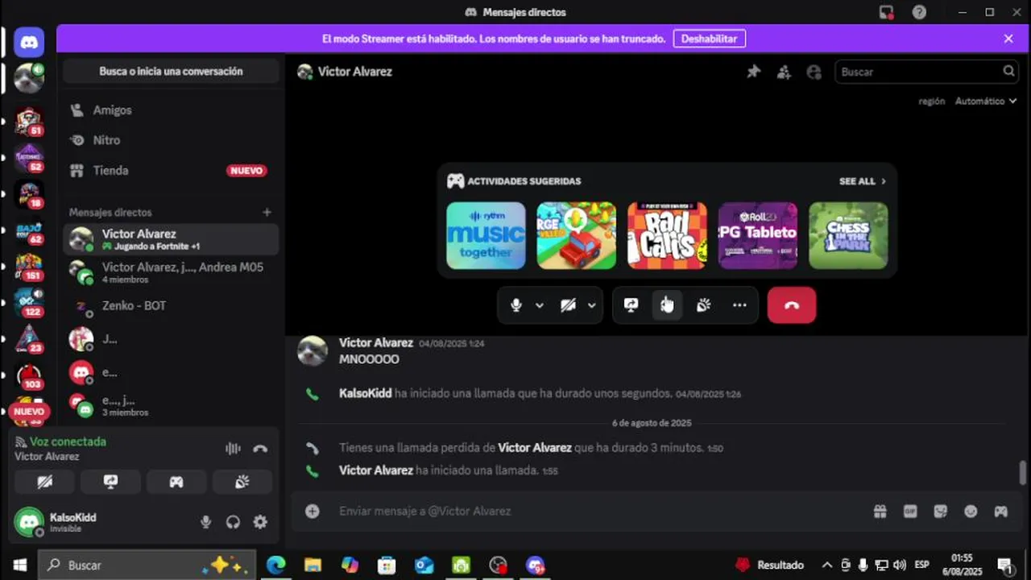Open the Discord help question mark icon
Viewport: 1031px width, 580px height.
click(919, 12)
